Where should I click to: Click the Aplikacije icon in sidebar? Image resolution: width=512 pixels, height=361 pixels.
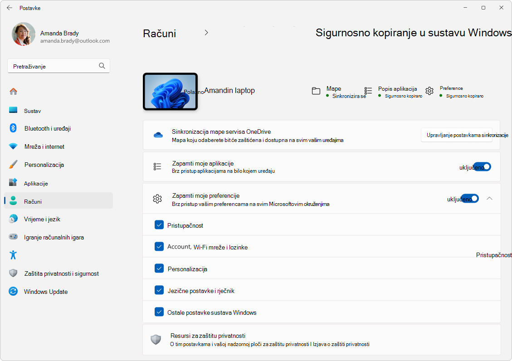tap(13, 182)
